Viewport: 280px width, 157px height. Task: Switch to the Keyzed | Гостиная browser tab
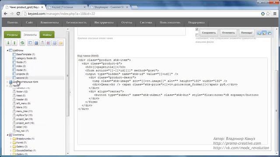pyautogui.click(x=67, y=7)
